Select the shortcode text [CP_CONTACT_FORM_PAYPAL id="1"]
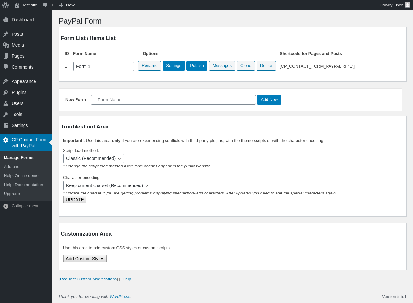The height and width of the screenshot is (303, 413). (317, 66)
